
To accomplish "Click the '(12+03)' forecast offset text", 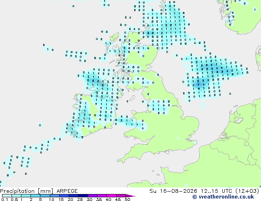I will click(247, 191).
